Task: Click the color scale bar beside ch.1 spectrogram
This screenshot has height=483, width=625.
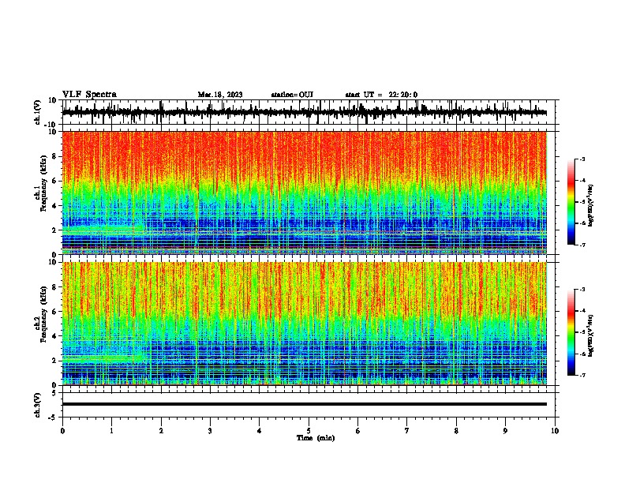Action: (571, 202)
